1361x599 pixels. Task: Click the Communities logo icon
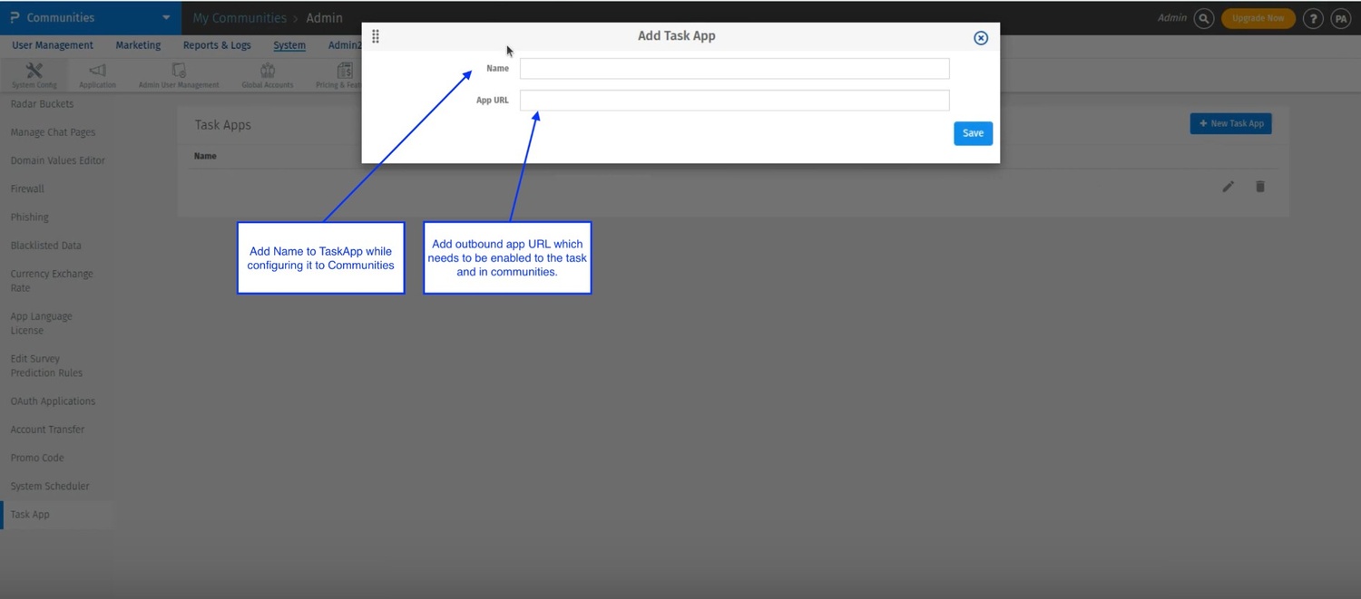click(15, 17)
